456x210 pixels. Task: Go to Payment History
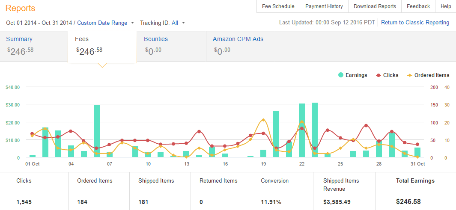[324, 6]
